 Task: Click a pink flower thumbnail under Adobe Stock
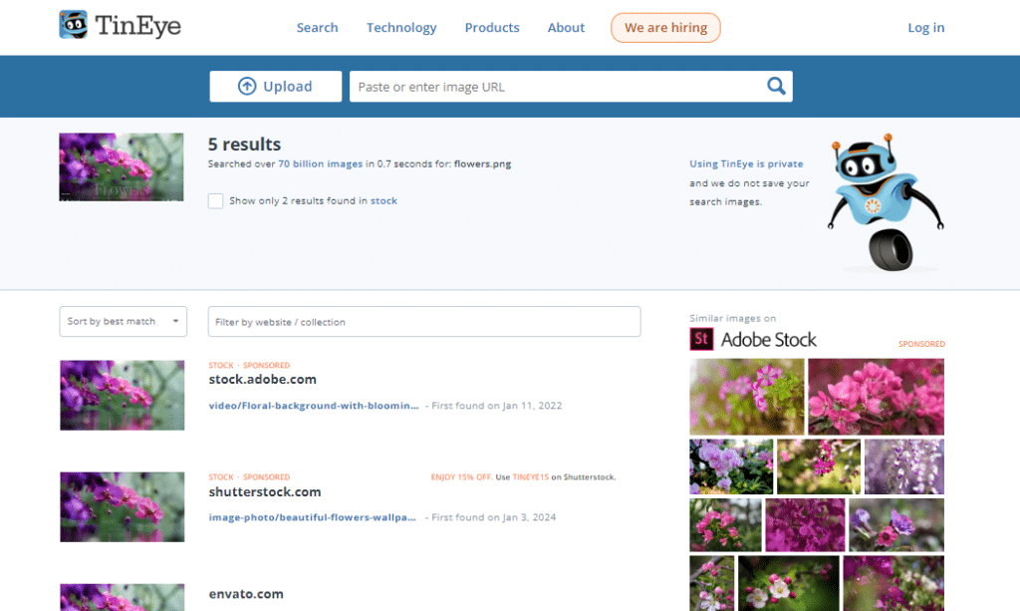(875, 396)
